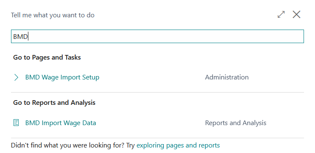Click the report icon beside BMD Import Wage Data
315x153 pixels.
[x=16, y=123]
